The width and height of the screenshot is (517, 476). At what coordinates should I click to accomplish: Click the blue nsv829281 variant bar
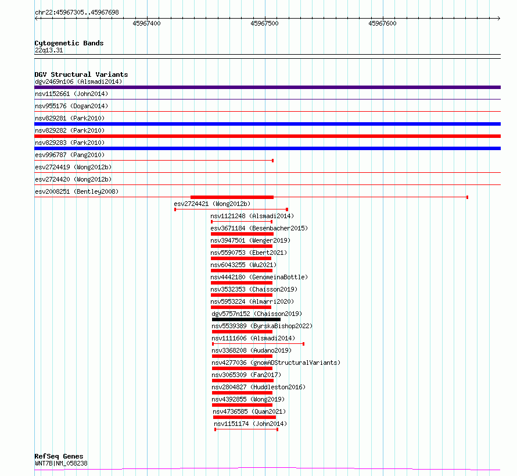tap(267, 124)
